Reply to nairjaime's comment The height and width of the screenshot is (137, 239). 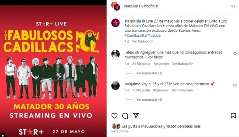click(161, 90)
